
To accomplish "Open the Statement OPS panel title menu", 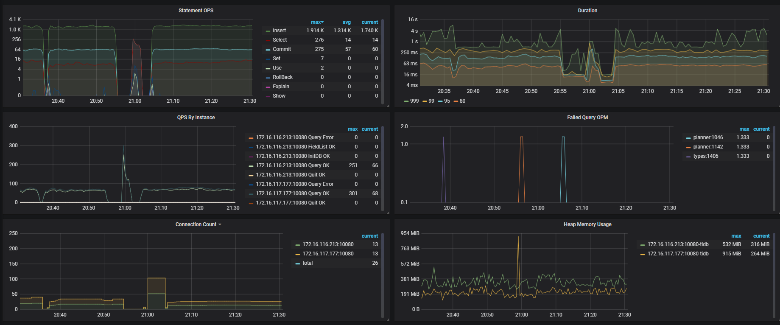I will click(x=196, y=11).
